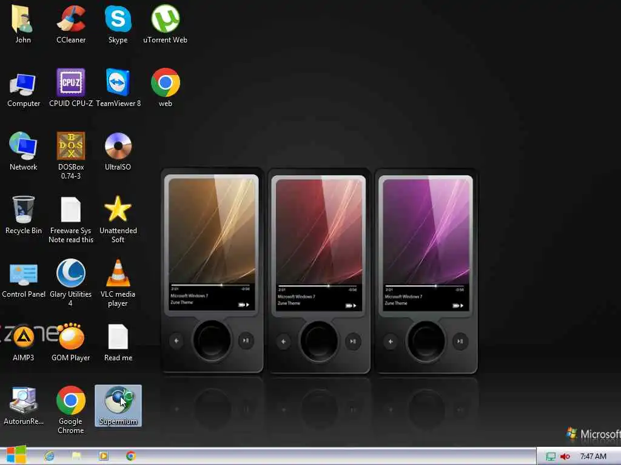Click the highlighted Supermium icon

click(x=118, y=406)
